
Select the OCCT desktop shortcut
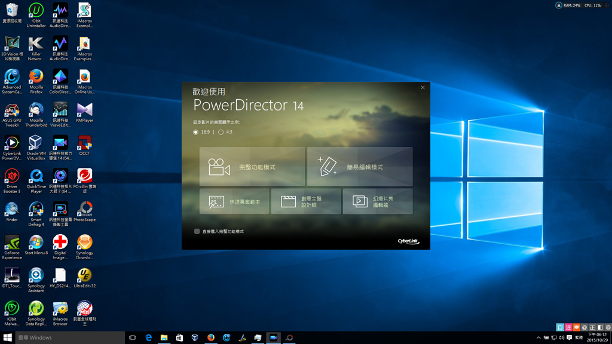(84, 146)
